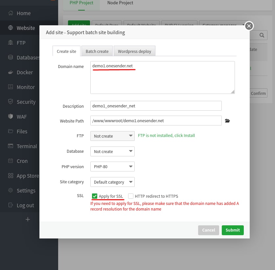Select the WAF shield icon
The image size is (275, 270).
click(11, 116)
